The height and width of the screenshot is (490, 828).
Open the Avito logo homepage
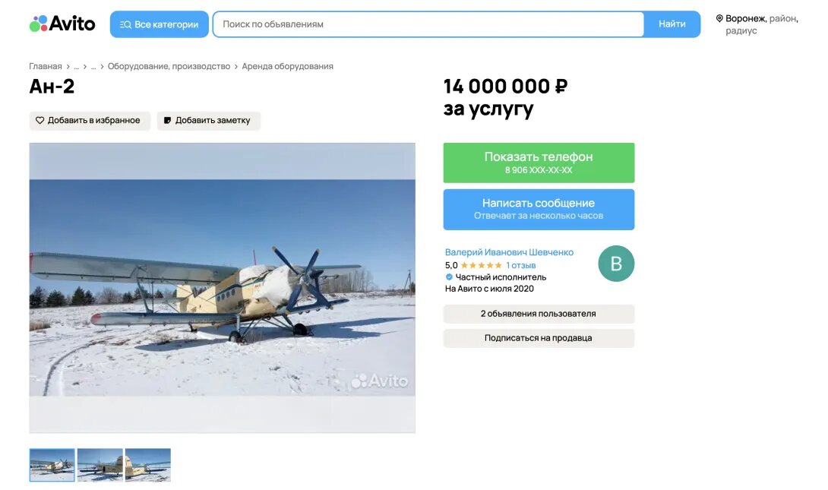[62, 24]
